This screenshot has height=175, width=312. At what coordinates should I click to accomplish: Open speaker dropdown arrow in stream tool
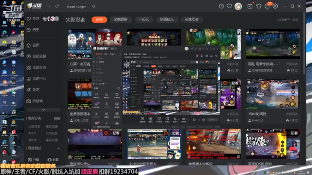(187, 119)
